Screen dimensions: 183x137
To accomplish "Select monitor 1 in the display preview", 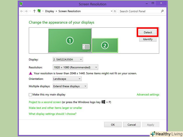I will 70,40.
